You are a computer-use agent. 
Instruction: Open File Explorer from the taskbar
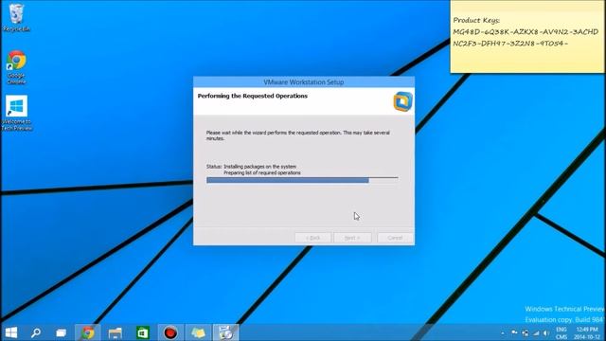pos(116,332)
